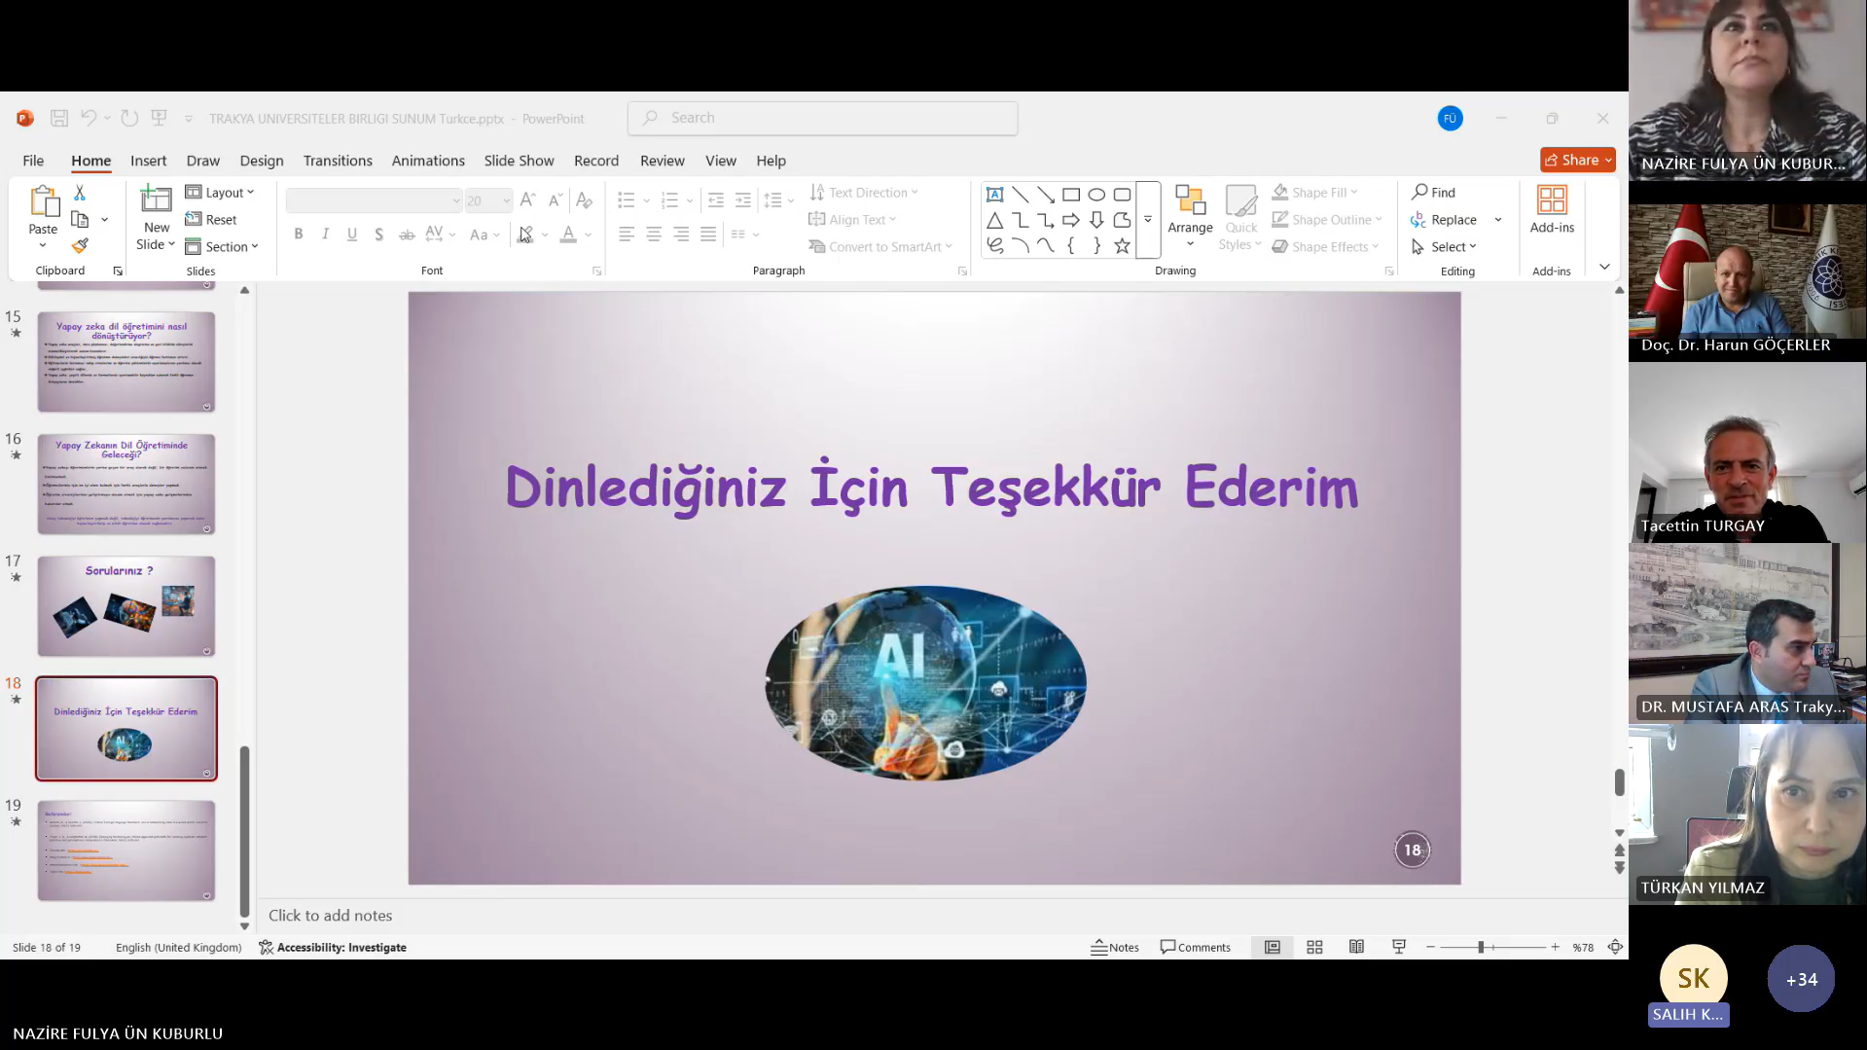Open the Arrange tool
1867x1050 pixels.
1190,217
